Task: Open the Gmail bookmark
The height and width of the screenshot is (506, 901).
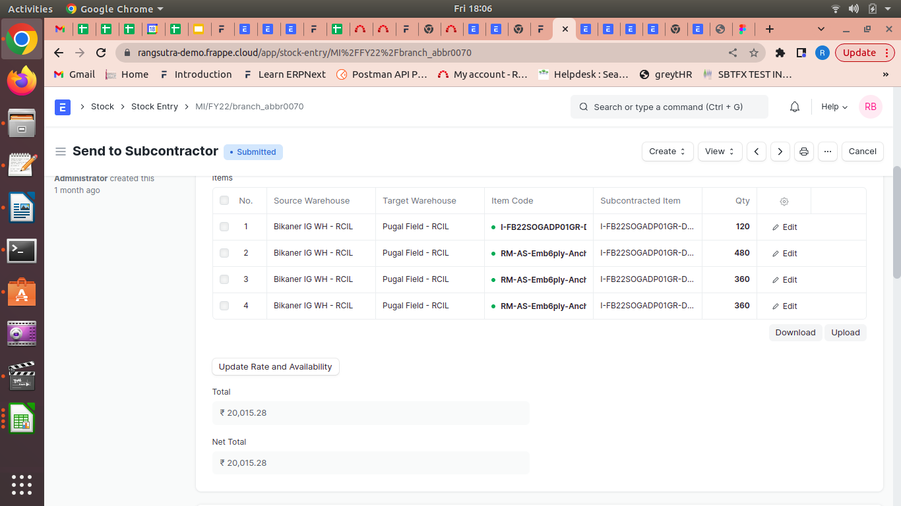Action: coord(73,74)
